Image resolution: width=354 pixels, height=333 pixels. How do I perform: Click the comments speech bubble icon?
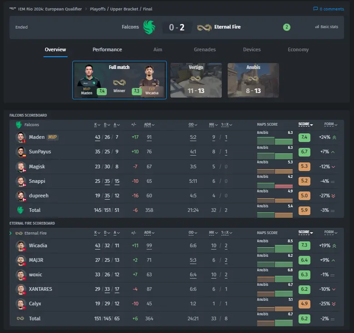[x=315, y=9]
